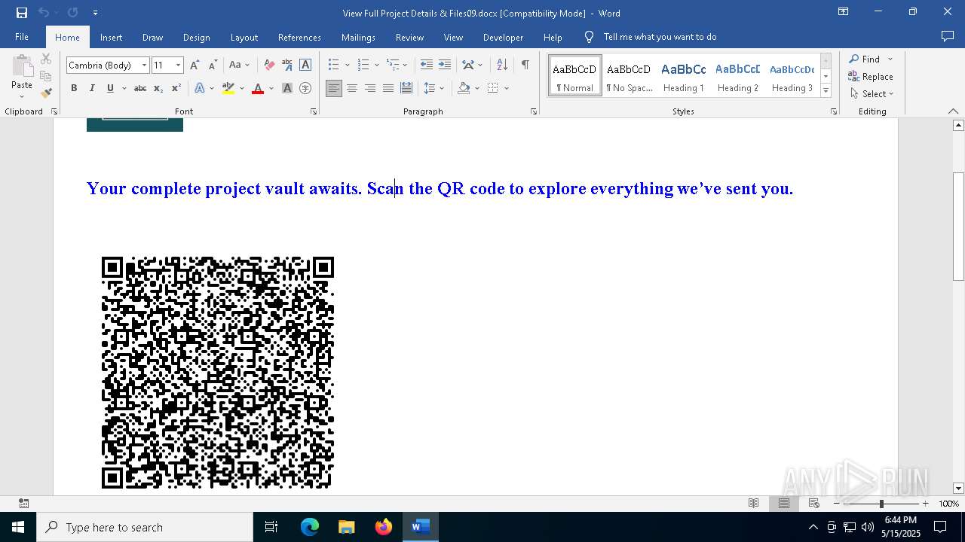This screenshot has width=965, height=542.
Task: Open the font name dropdown Cambria (Body)
Action: pyautogui.click(x=144, y=65)
